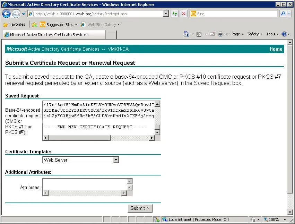295x224 pixels.
Task: Go back with the Back arrow button
Action: 6,14
